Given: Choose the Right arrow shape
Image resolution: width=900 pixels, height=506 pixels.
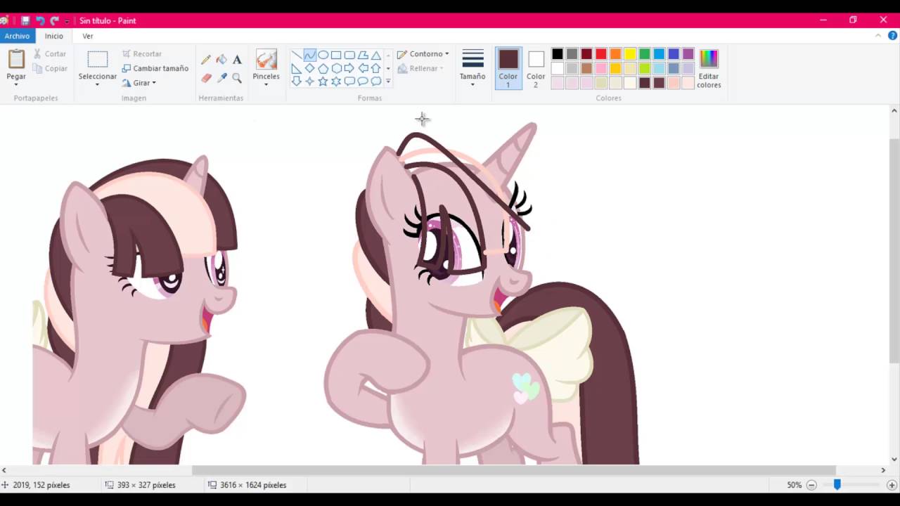Looking at the screenshot, I should coord(349,68).
